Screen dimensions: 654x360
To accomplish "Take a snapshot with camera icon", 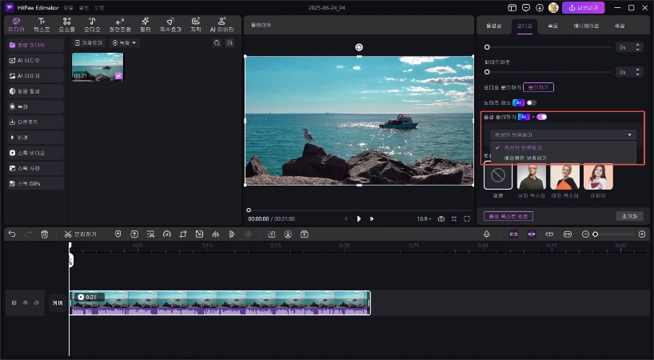I will 441,218.
